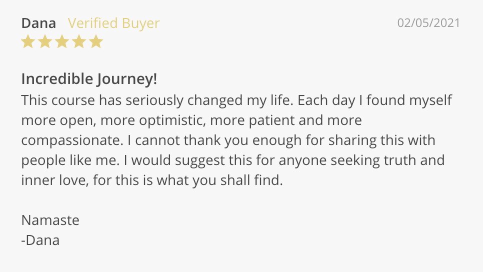
Task: Click the word compassionate in the review
Action: 70,140
